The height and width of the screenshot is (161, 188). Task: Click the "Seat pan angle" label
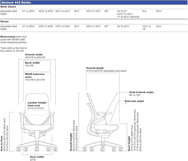[134, 101]
